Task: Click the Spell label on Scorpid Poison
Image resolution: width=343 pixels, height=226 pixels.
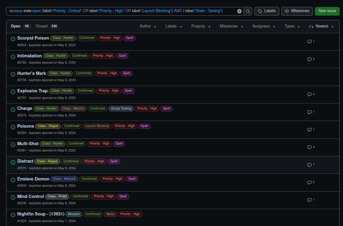Action: 130,38
